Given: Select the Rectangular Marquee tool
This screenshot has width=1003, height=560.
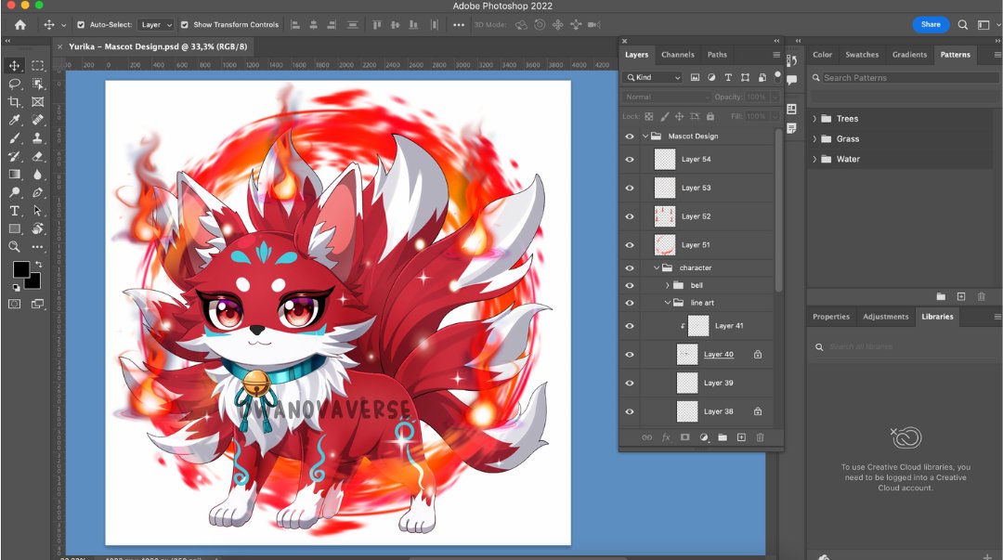Looking at the screenshot, I should 38,65.
